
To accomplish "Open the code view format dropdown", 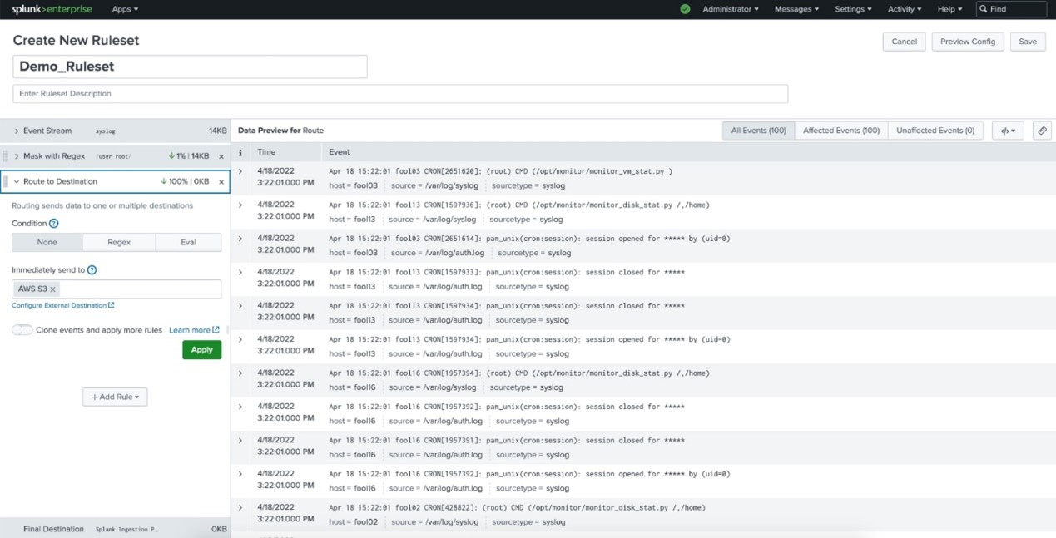I will [x=1007, y=131].
